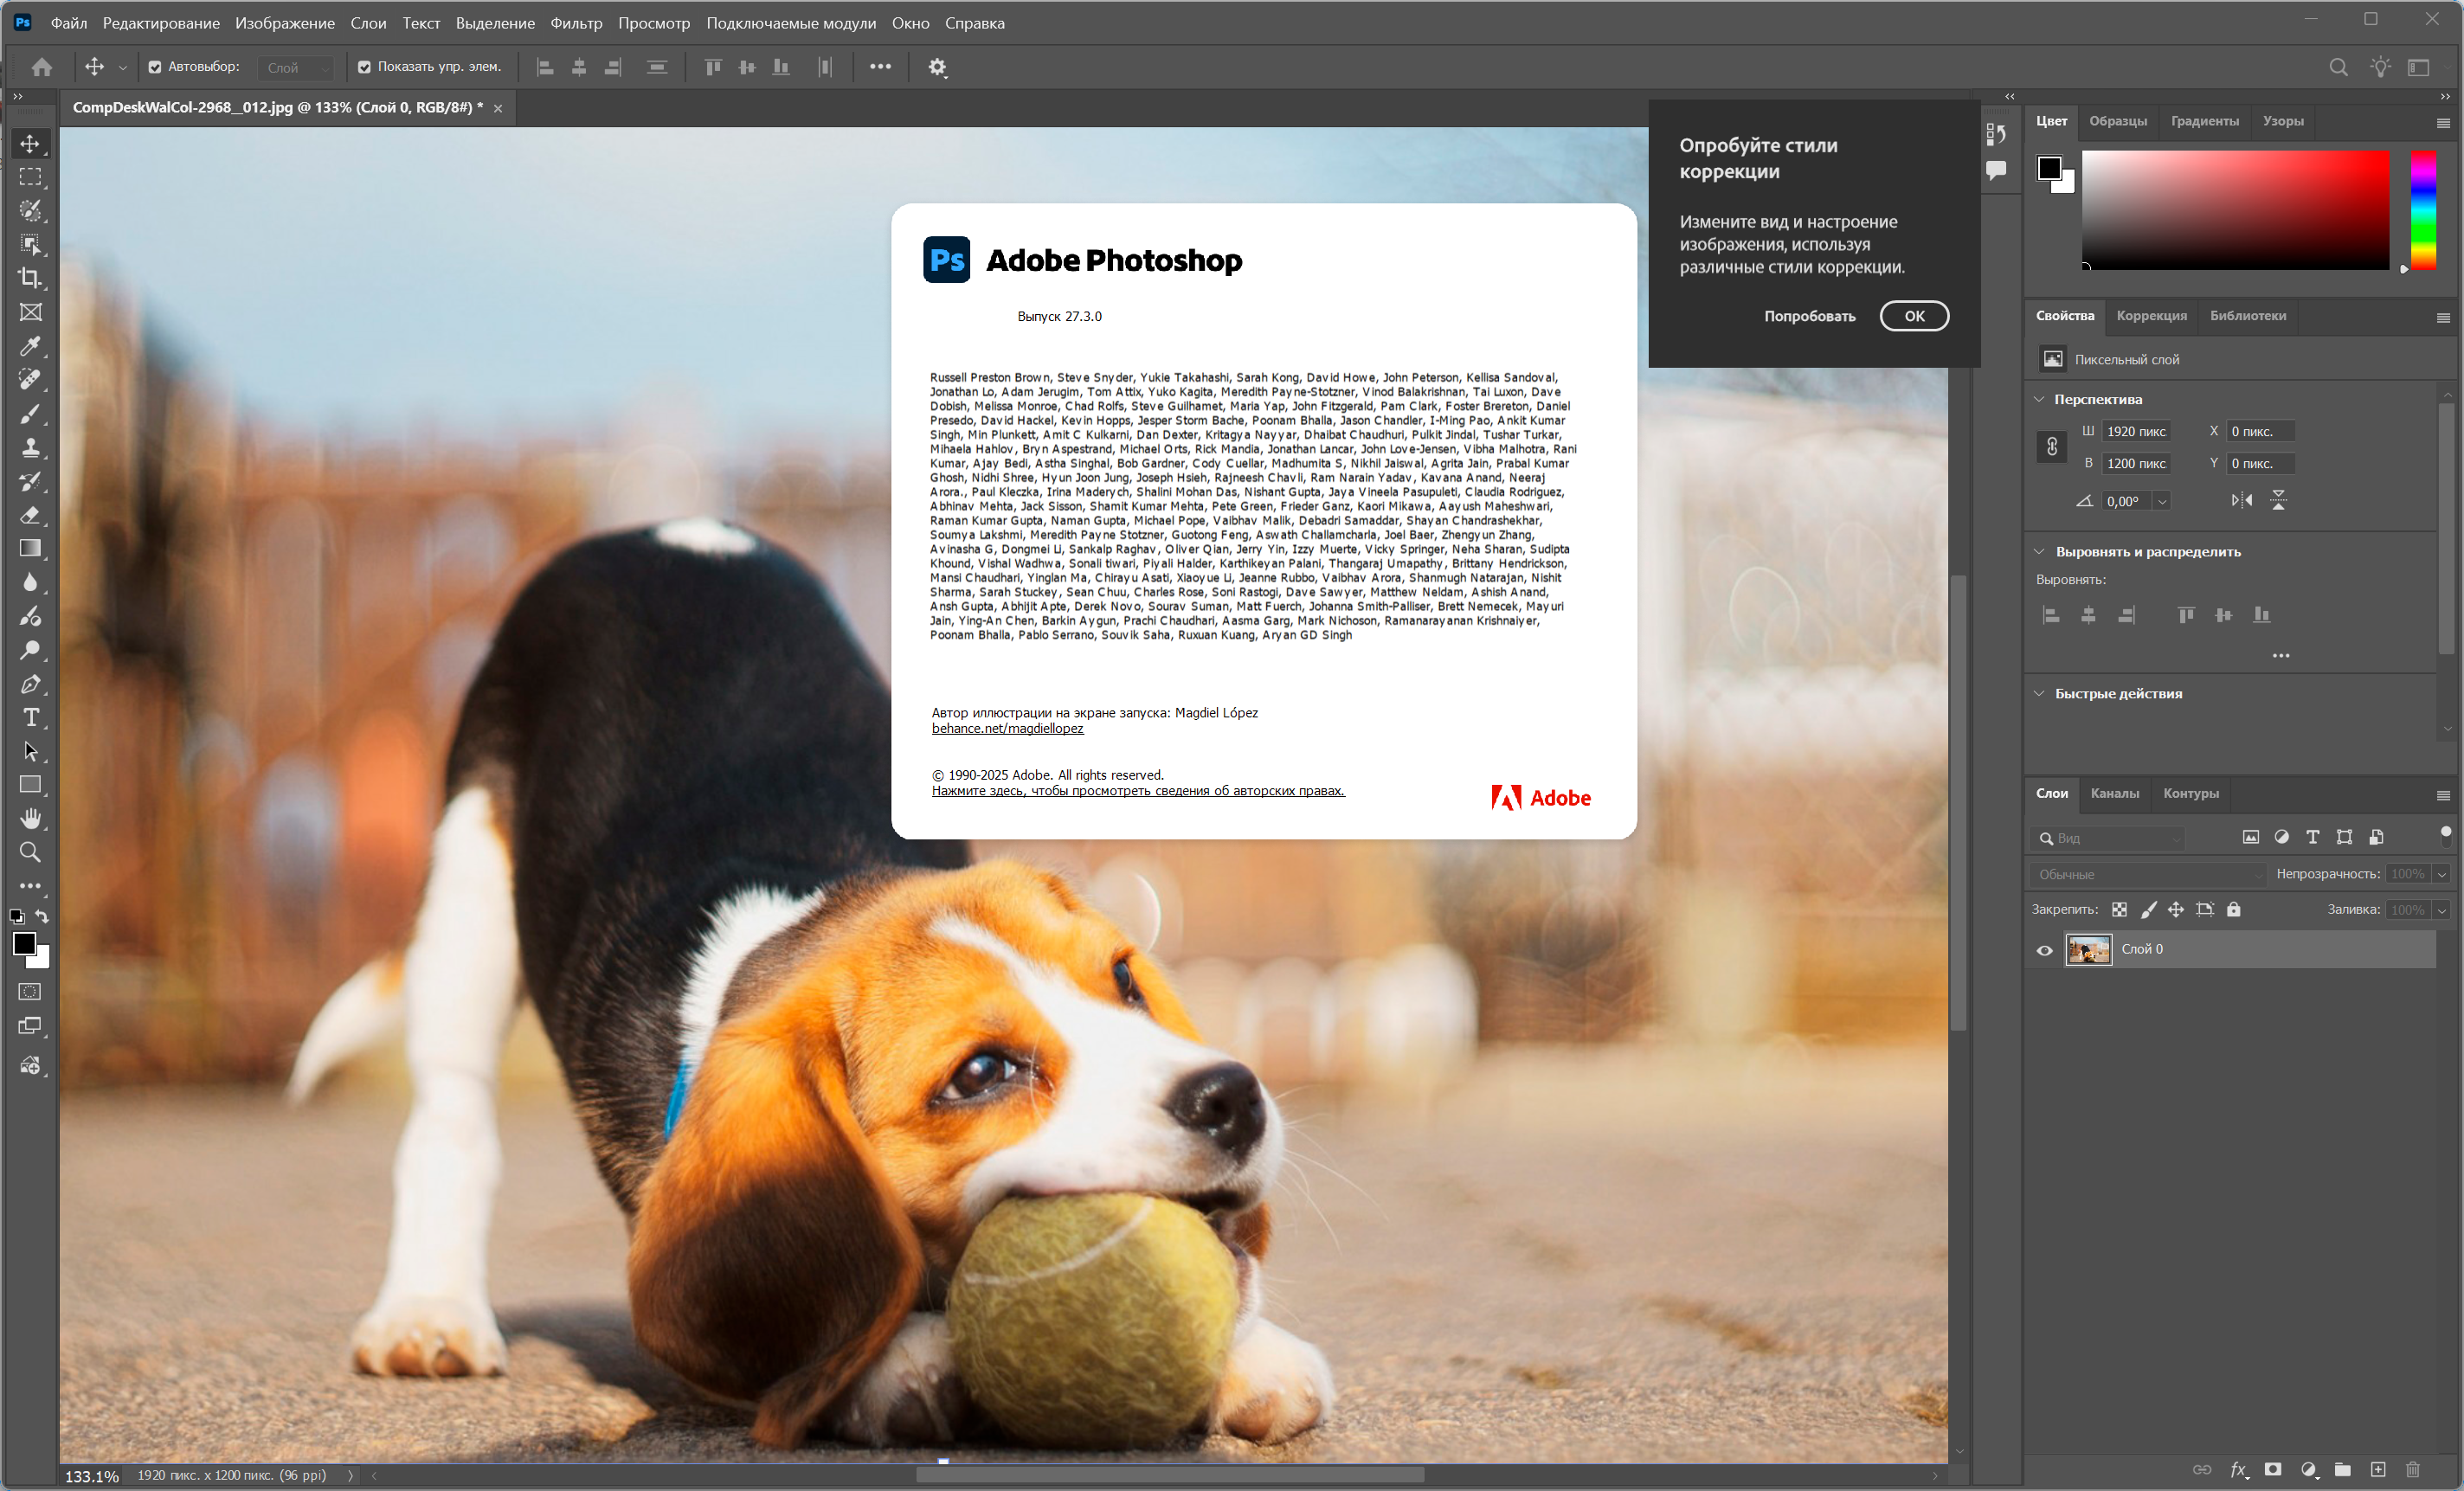Image resolution: width=2464 pixels, height=1491 pixels.
Task: Click the Ш width field 1920 пикс
Action: (x=2136, y=431)
